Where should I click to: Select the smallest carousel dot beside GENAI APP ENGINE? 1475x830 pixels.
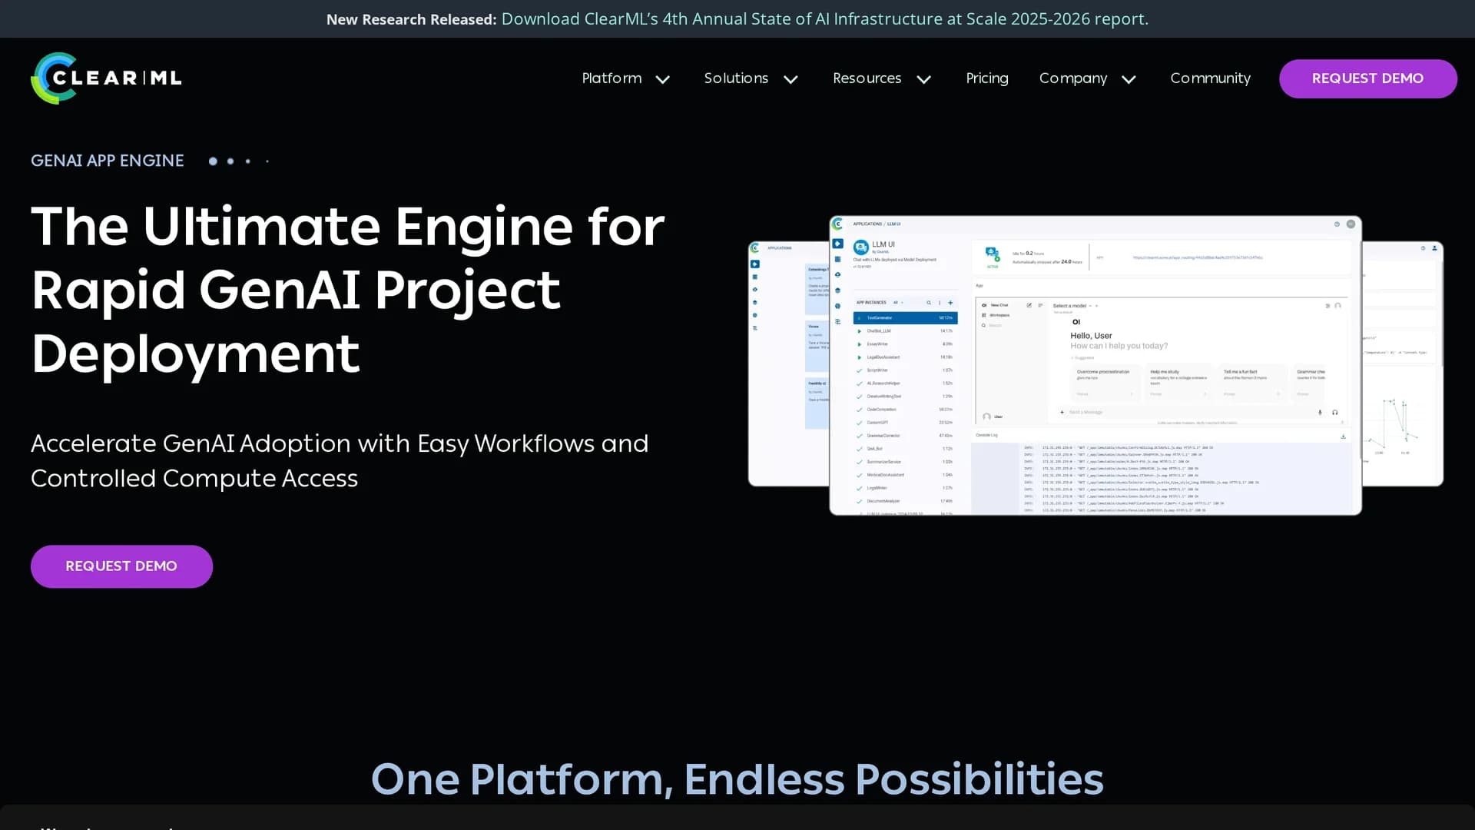tap(267, 161)
